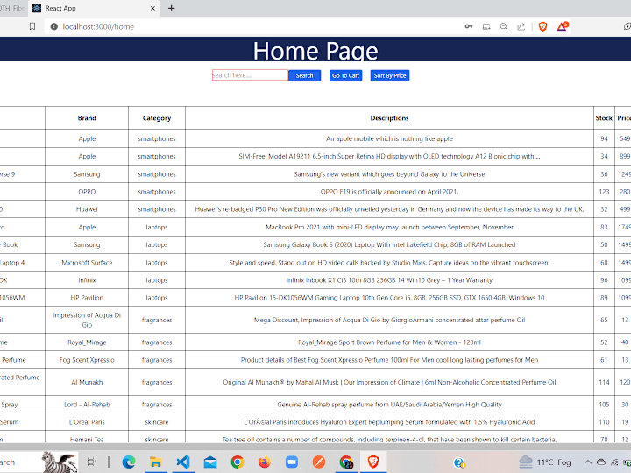Click the site info icon before localhost URL

tap(53, 26)
